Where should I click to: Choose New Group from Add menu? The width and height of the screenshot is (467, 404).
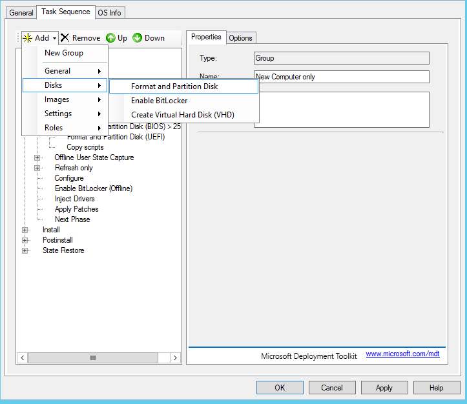pyautogui.click(x=65, y=53)
